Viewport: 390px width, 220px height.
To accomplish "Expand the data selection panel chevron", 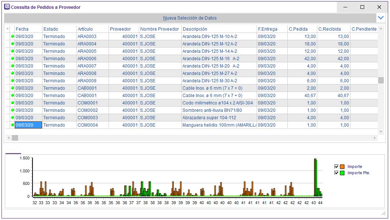I will pyautogui.click(x=381, y=18).
